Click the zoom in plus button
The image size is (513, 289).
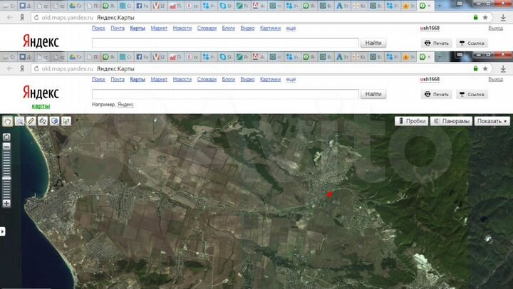[x=6, y=203]
